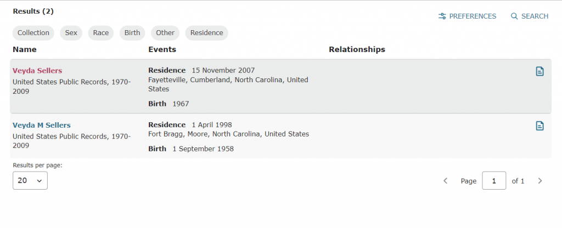
Task: Click the Search magnifying glass icon
Action: pyautogui.click(x=514, y=16)
